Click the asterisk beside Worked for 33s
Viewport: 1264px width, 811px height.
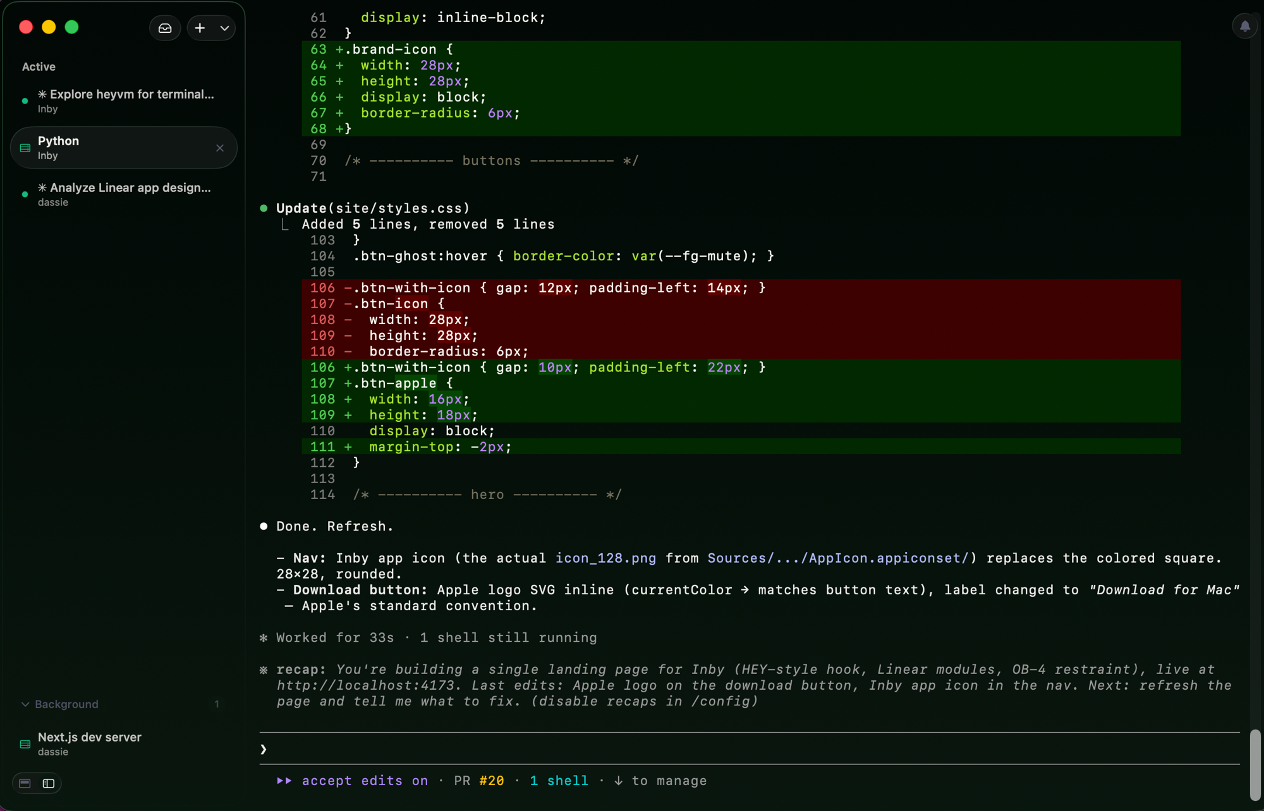point(264,638)
